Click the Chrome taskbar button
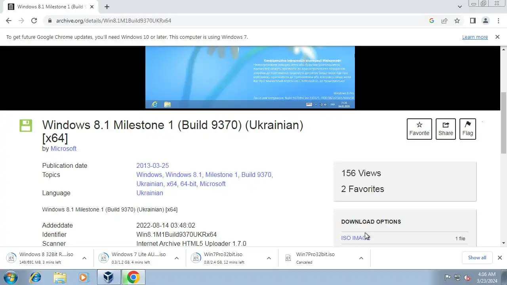 tap(133, 277)
